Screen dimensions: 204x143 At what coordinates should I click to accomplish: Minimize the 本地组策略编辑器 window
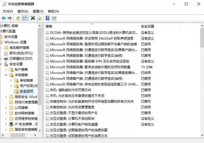[174, 4]
